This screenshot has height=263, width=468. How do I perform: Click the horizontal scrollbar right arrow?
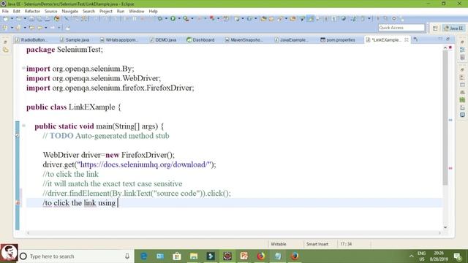439,233
